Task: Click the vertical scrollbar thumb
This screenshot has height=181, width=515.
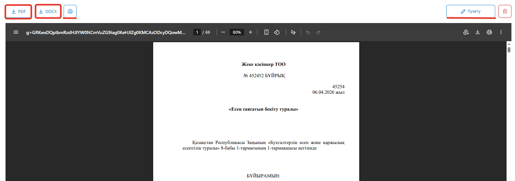Action: pyautogui.click(x=509, y=50)
